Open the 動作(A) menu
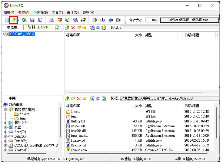223x164 pixels. tap(24, 12)
